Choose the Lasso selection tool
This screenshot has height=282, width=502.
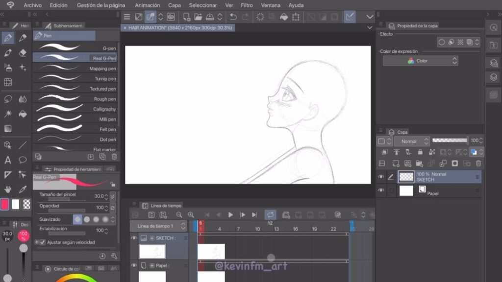pyautogui.click(x=8, y=99)
